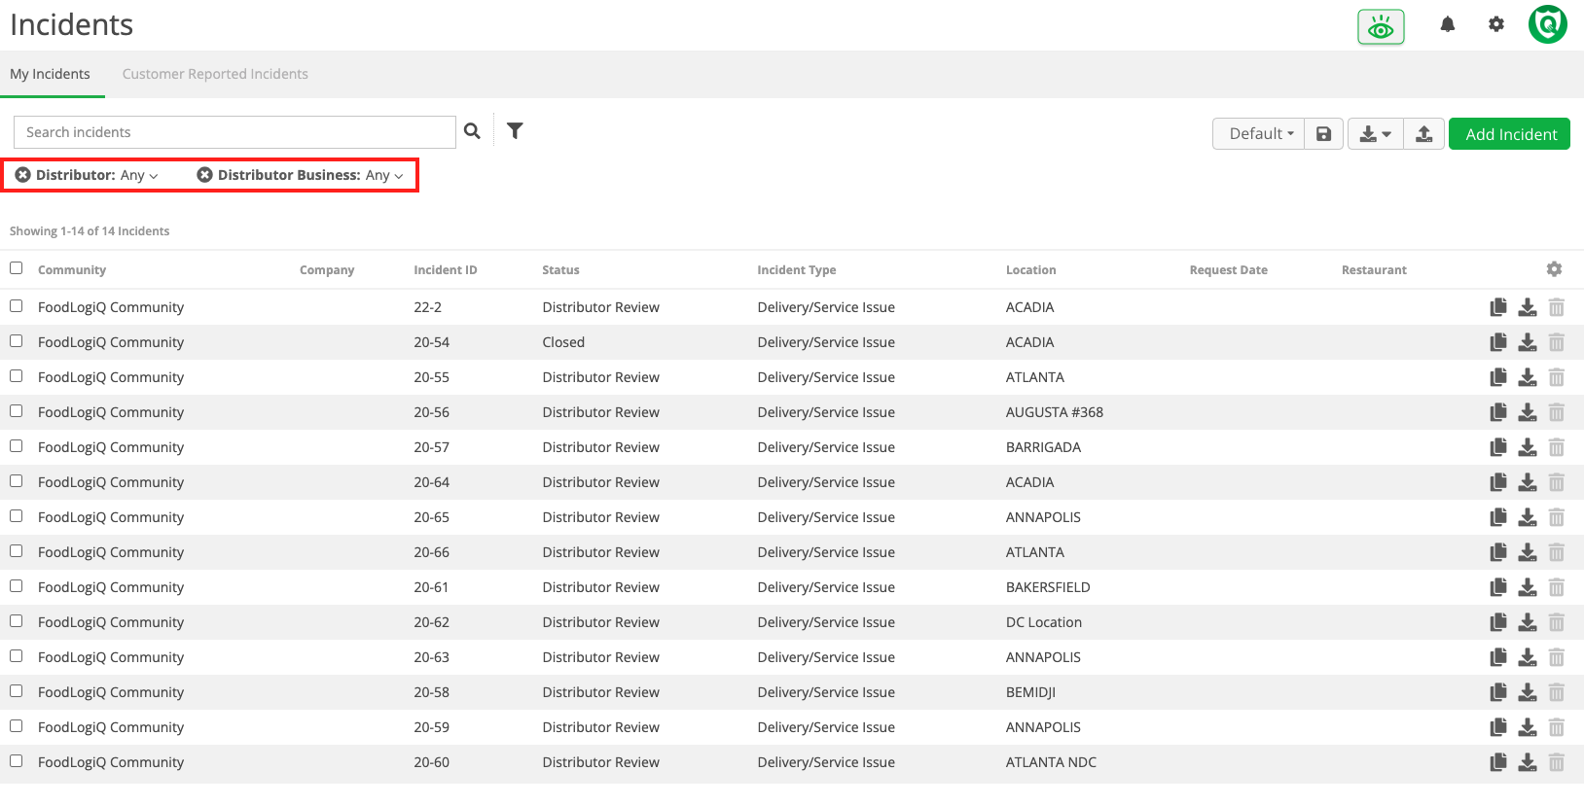1584x806 pixels.
Task: Click the BAKERSFIELD location cell
Action: click(1048, 587)
